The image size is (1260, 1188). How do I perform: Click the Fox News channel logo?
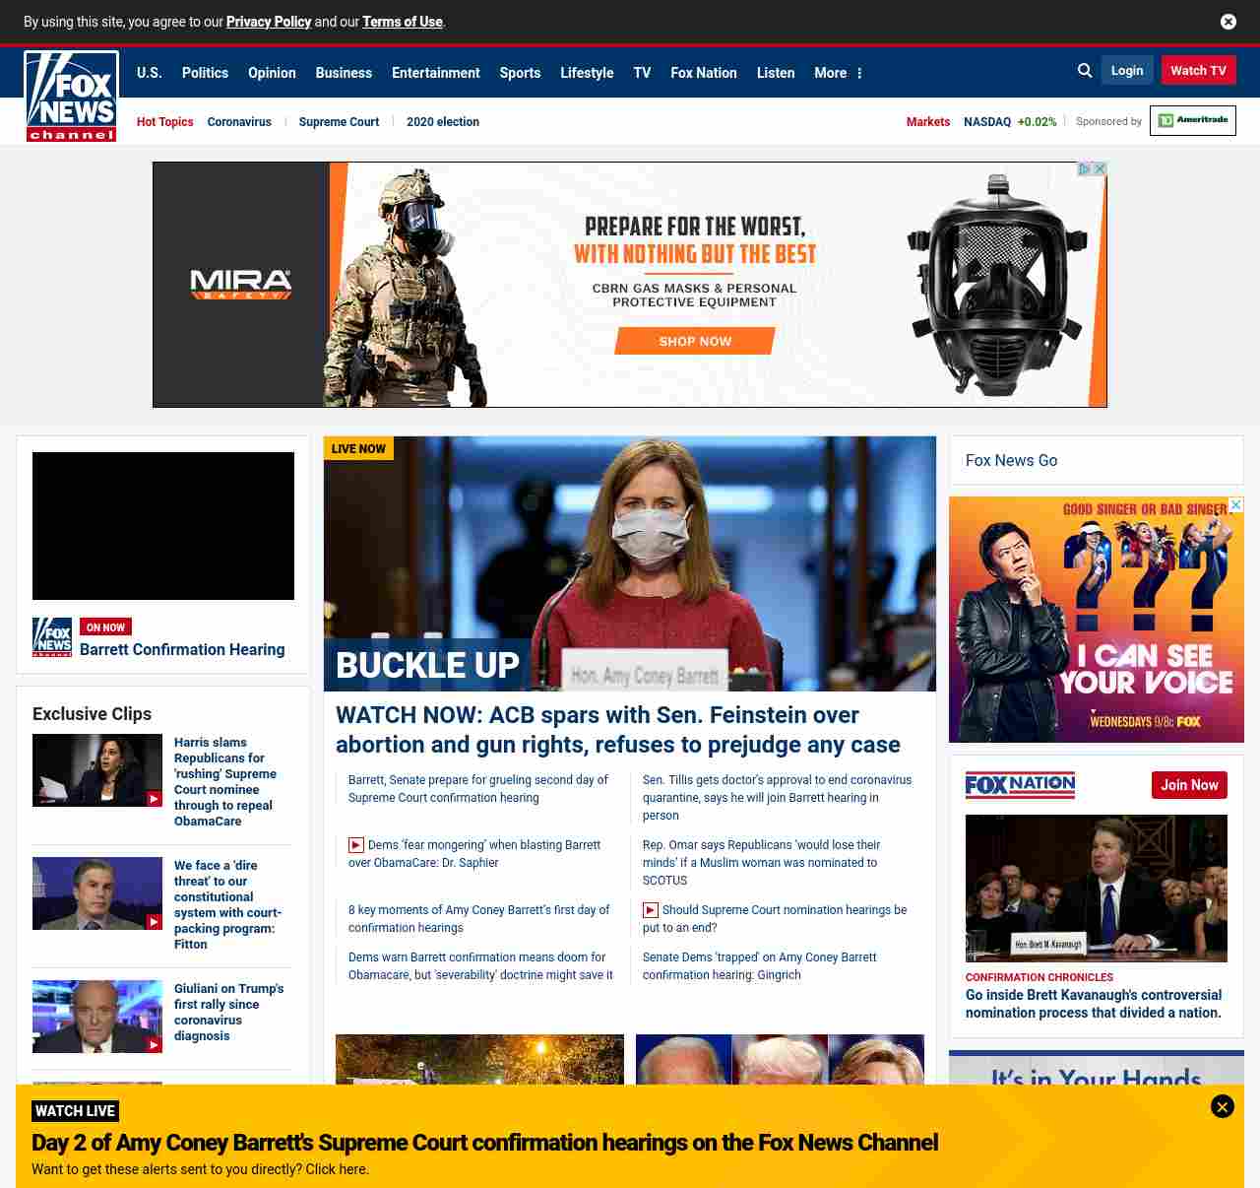[71, 97]
